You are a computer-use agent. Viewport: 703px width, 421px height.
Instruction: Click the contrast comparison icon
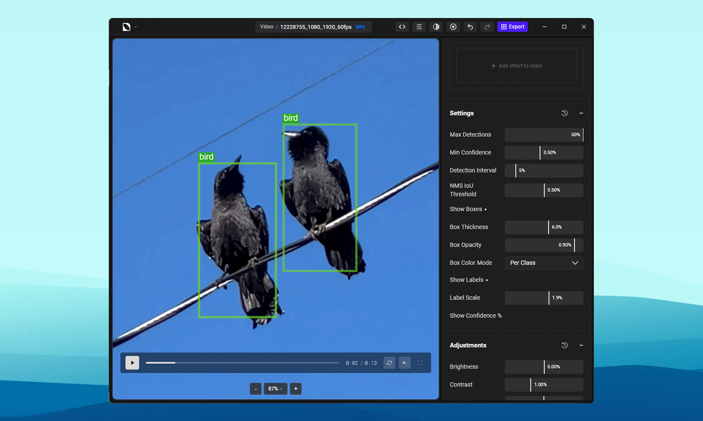pos(436,26)
